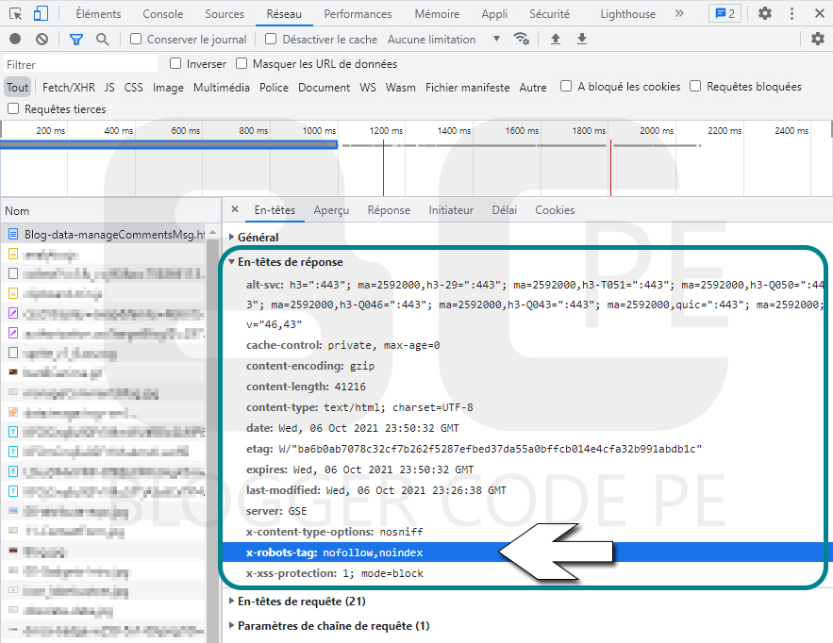Enable Désactiver le cache checkbox
833x643 pixels.
click(271, 39)
